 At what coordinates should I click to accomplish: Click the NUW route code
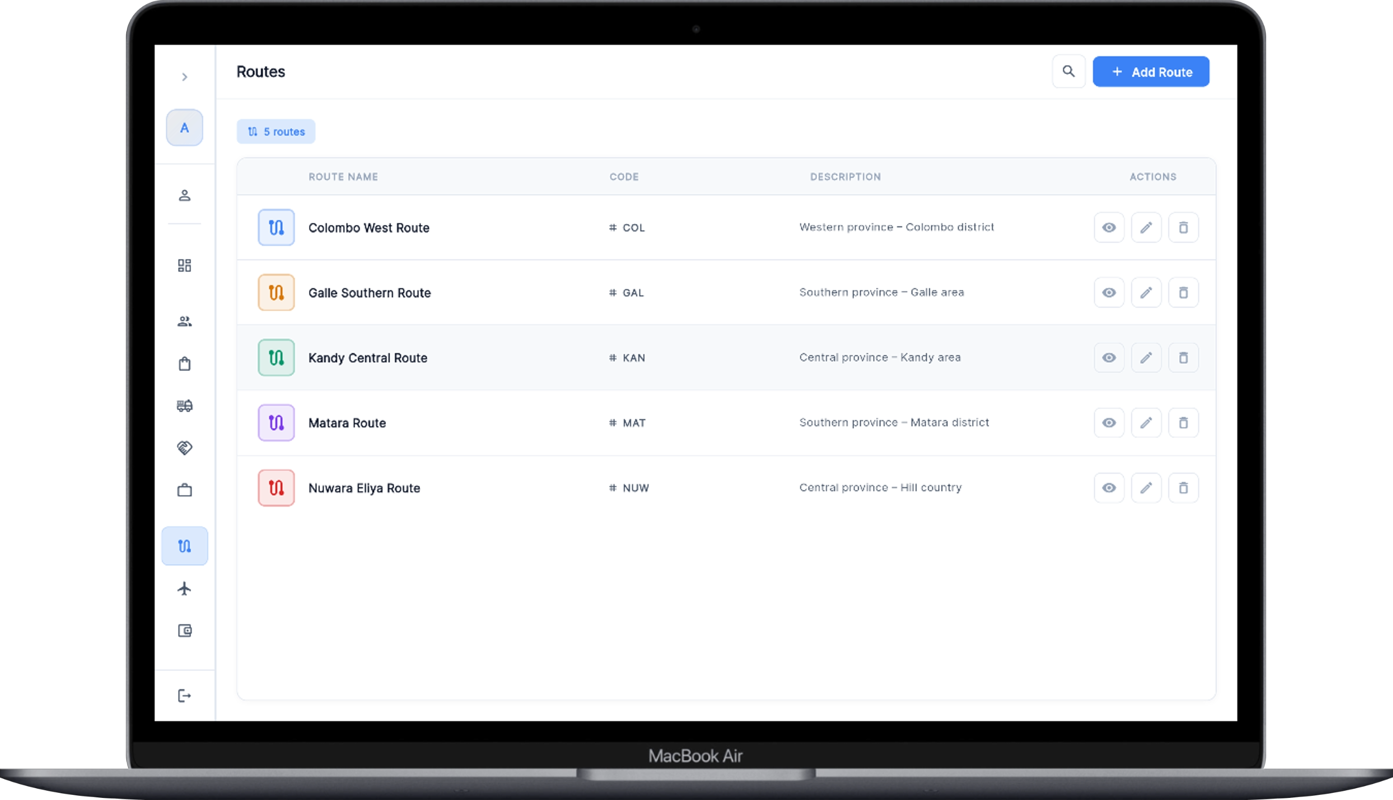[x=628, y=488]
